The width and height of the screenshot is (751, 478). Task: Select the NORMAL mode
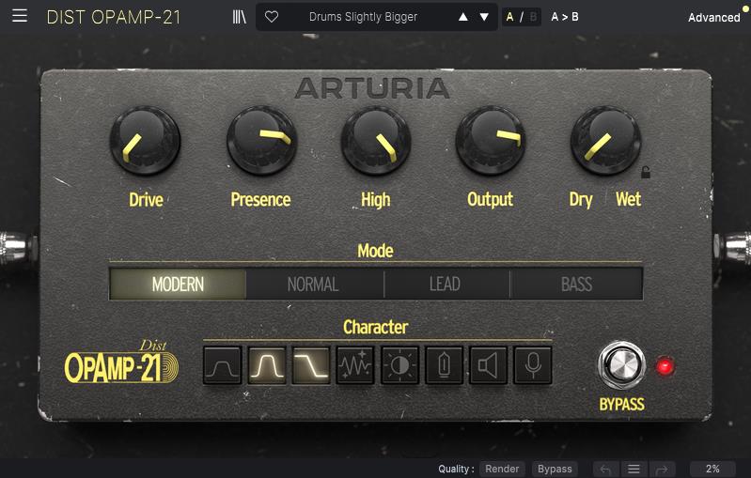[314, 285]
